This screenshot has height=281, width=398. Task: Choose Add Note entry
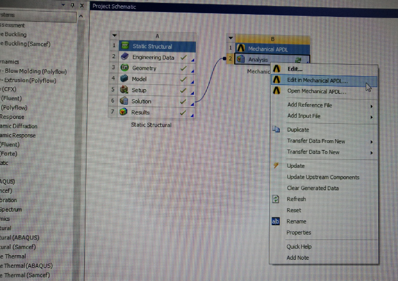324,257
